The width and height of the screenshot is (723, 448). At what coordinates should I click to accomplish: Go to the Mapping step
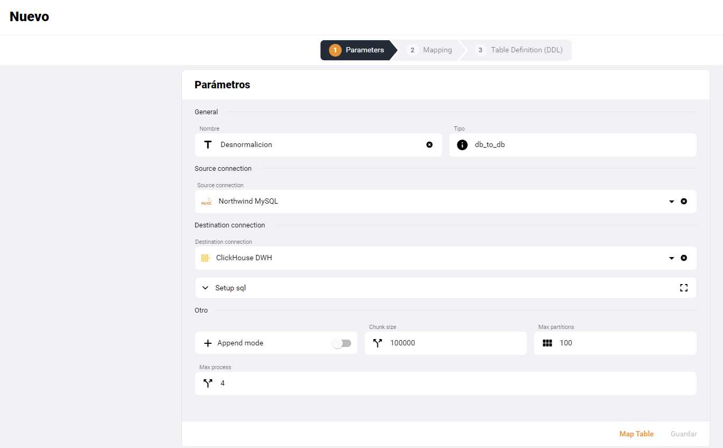(431, 50)
